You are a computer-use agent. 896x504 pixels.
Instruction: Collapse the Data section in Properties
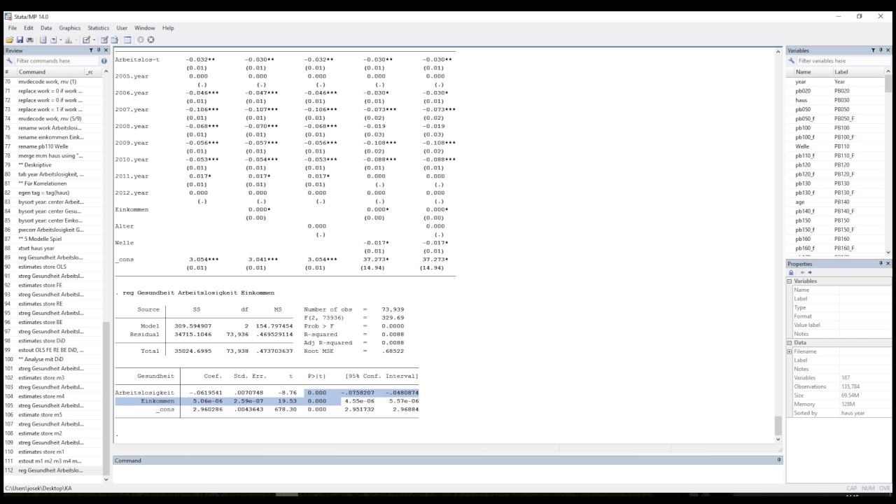coord(790,342)
